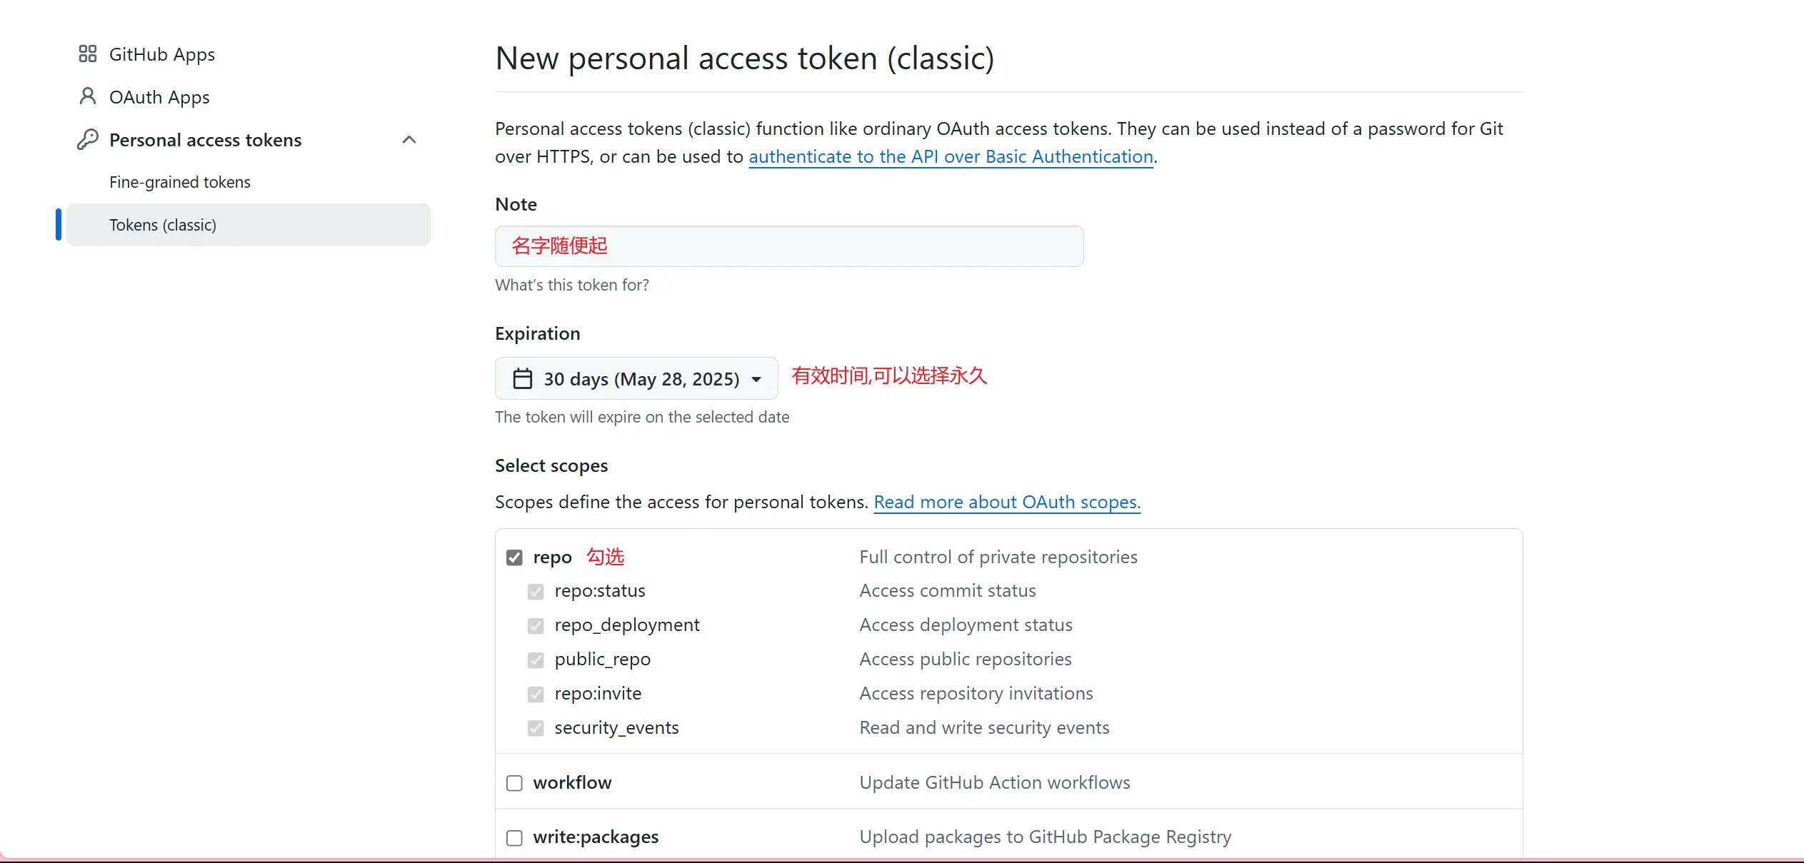Click the OAuth Apps person icon

87,96
